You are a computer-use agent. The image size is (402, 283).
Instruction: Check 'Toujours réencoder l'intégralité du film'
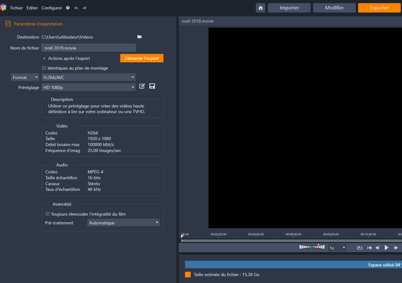[x=48, y=214]
